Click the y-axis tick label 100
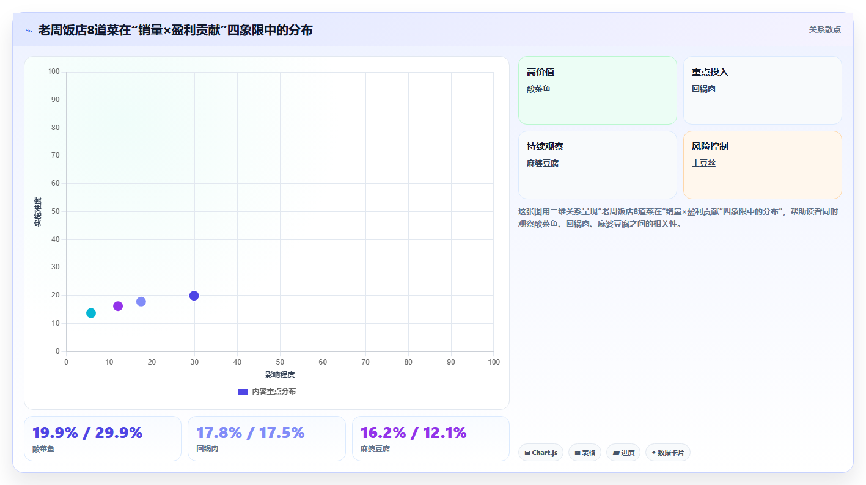The image size is (866, 485). click(x=54, y=72)
